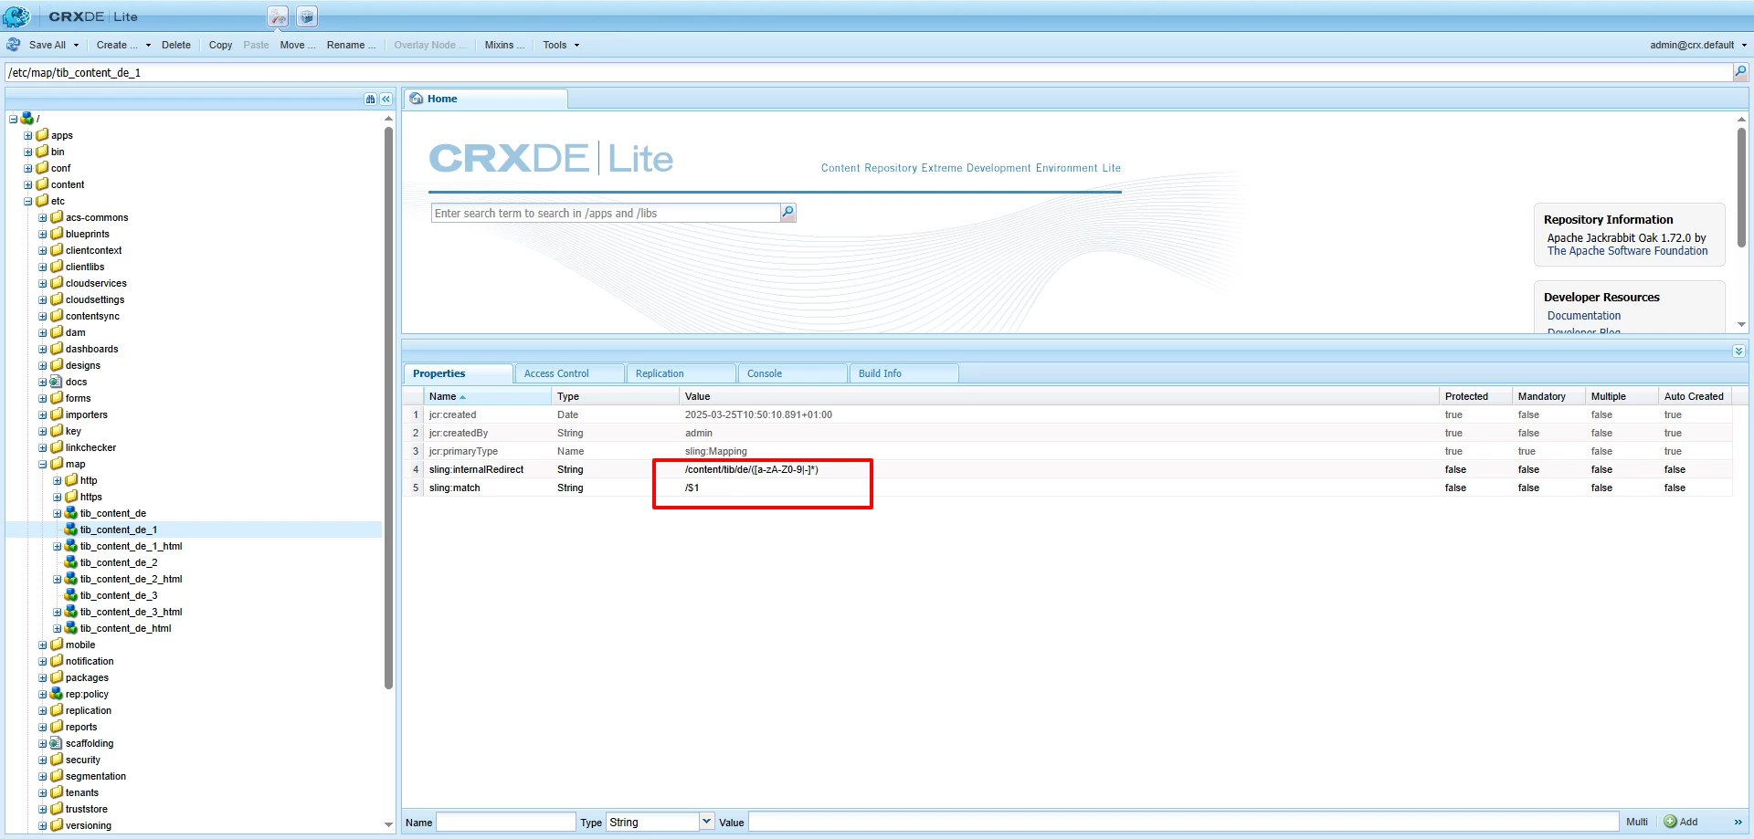Click the refresh icon beside Save All
The height and width of the screenshot is (839, 1754).
point(14,45)
